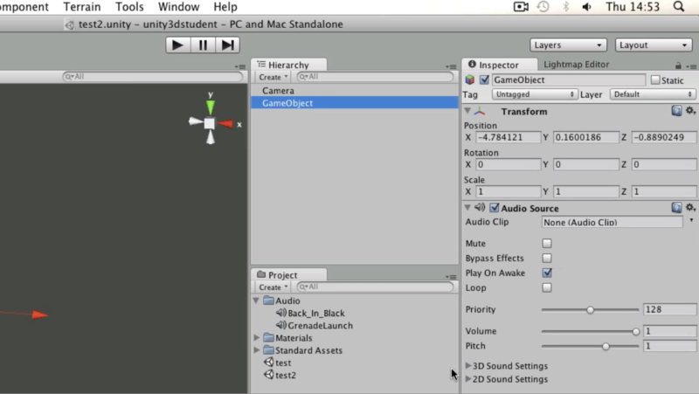Click the Bluetooth menu bar icon

click(565, 7)
